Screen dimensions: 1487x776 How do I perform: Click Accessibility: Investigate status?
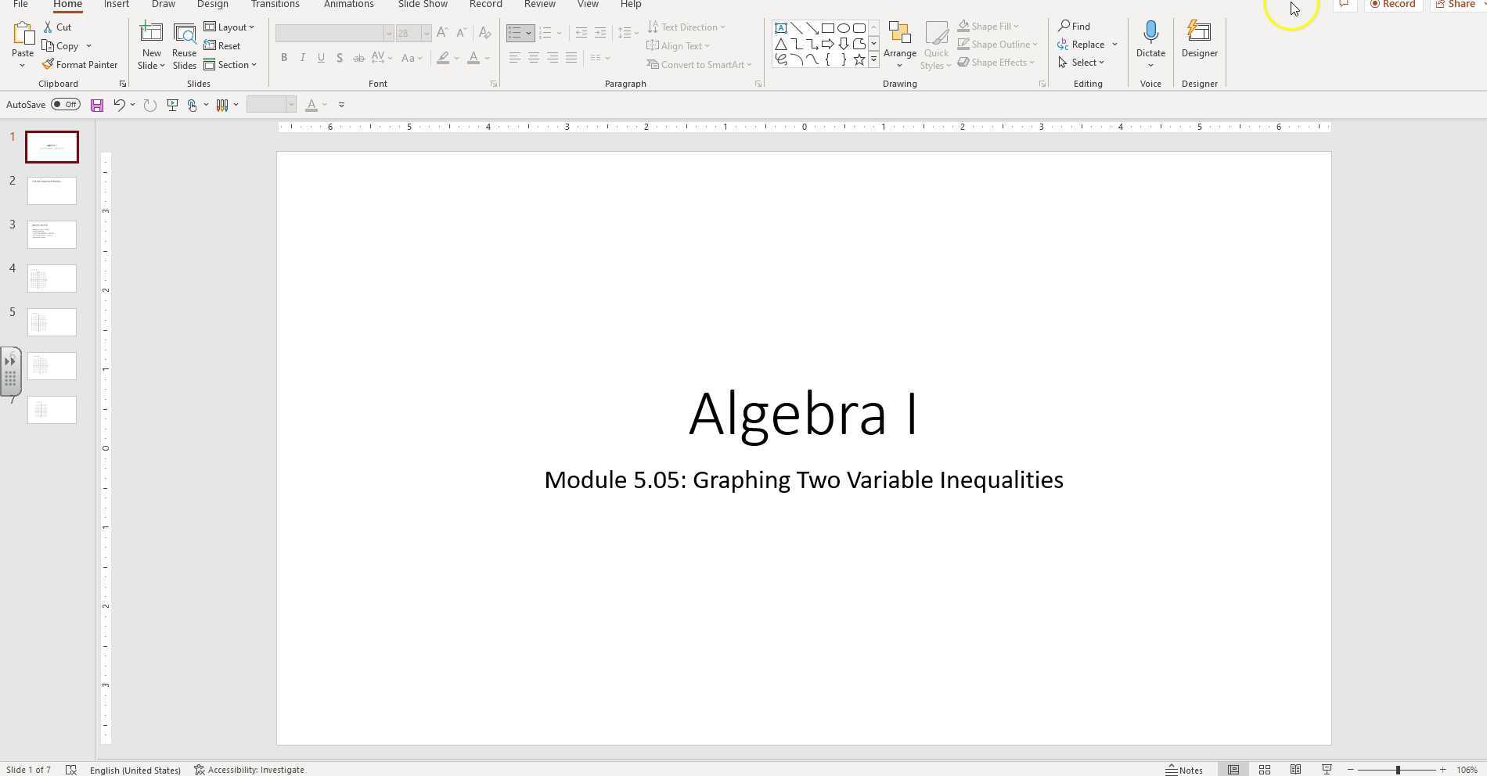coord(249,770)
